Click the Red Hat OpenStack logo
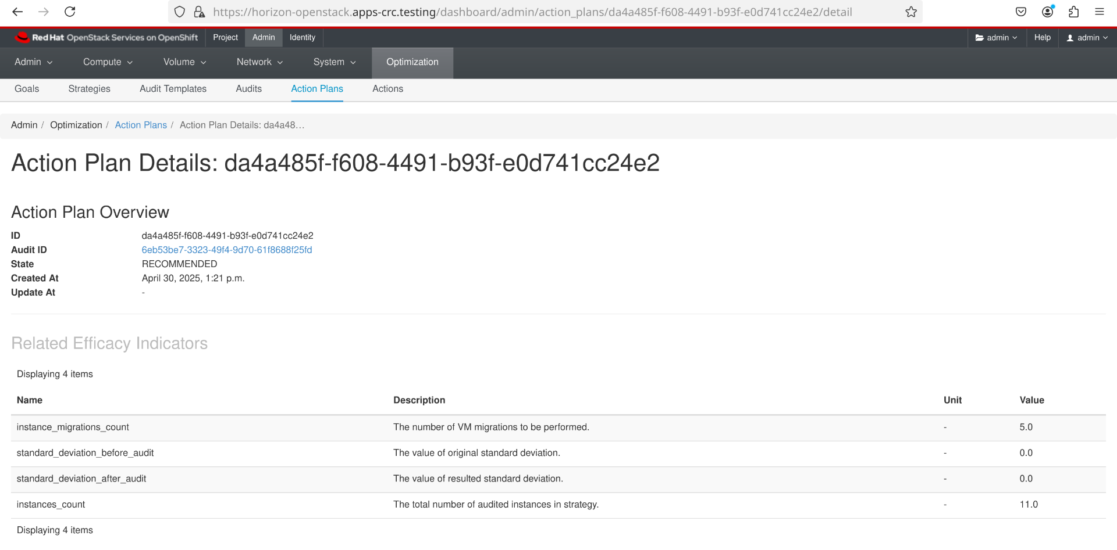 click(x=106, y=38)
